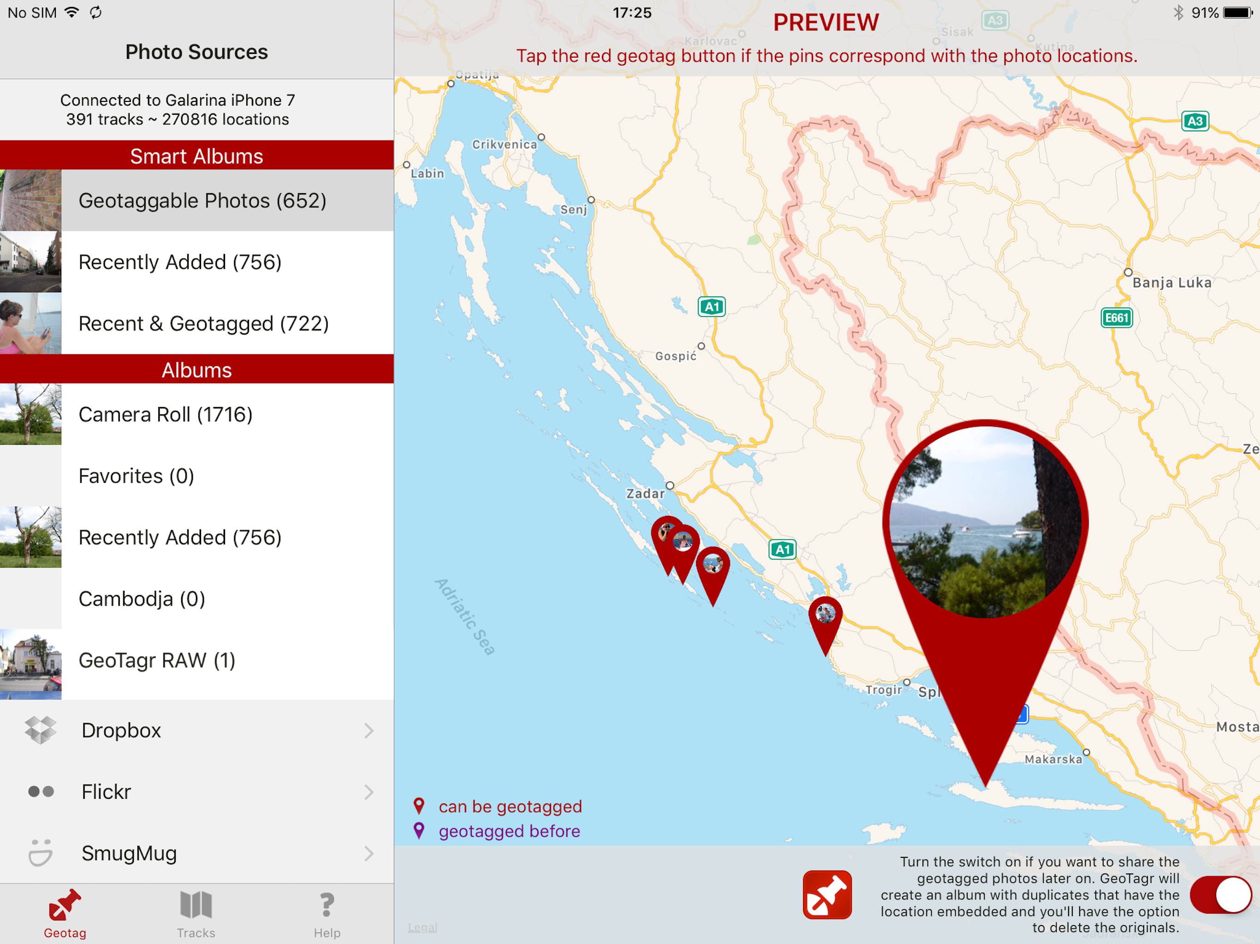Tap the connected device tracks info text
Screen dimensions: 1260x944
click(178, 109)
